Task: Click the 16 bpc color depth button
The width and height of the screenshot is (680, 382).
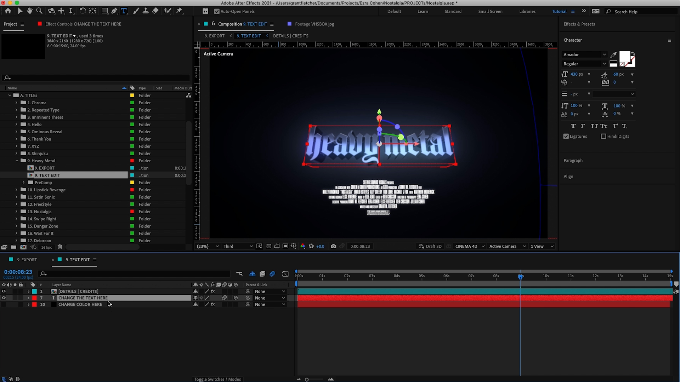Action: pos(46,247)
